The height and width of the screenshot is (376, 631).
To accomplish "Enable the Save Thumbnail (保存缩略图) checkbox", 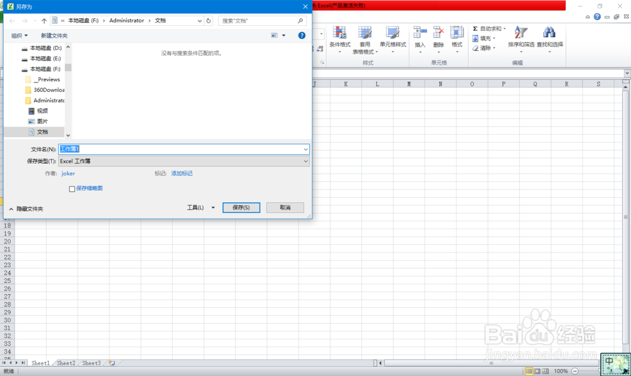I will click(x=72, y=189).
